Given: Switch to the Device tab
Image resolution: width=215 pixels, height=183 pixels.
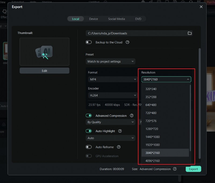Looking at the screenshot, I should coord(94,19).
